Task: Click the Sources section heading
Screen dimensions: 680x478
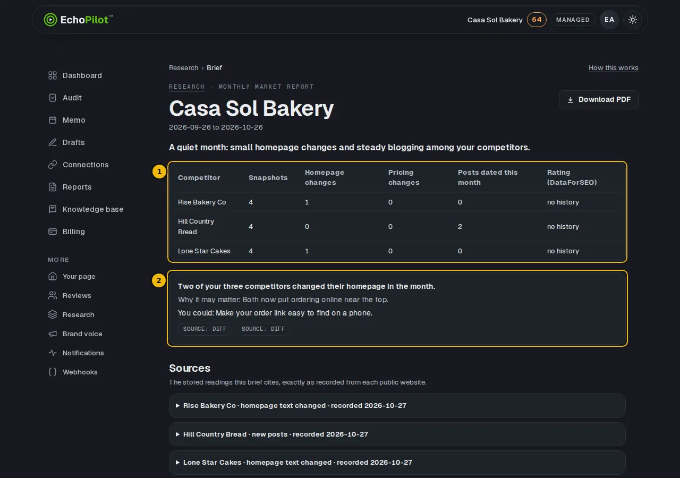Action: 190,368
